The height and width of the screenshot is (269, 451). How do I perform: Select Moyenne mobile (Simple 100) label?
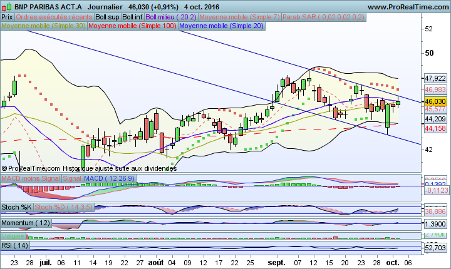(x=132, y=26)
